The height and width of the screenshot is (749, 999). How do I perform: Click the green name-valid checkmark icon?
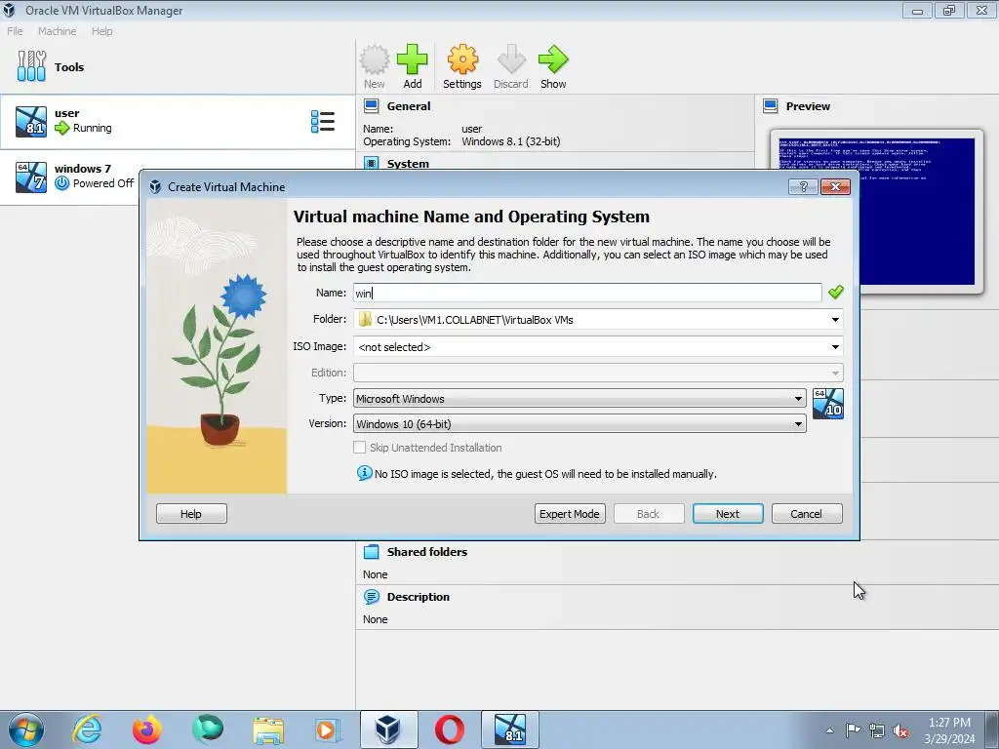[835, 292]
